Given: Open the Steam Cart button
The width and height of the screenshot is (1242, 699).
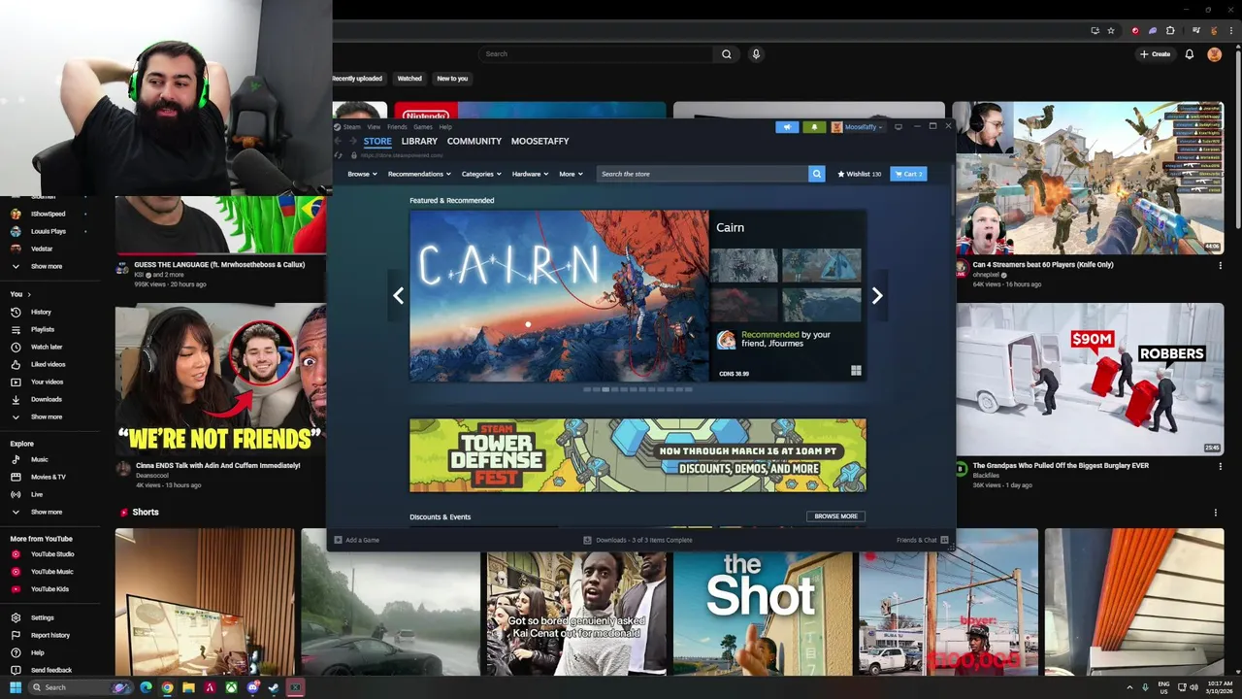Looking at the screenshot, I should click(x=908, y=174).
